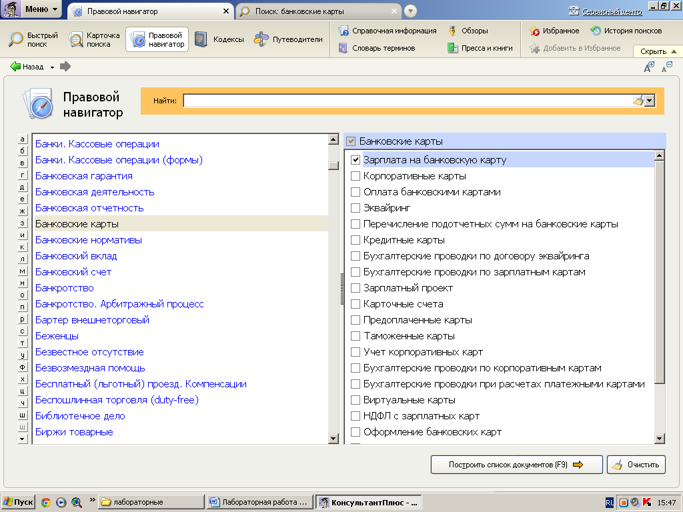The height and width of the screenshot is (512, 683).
Task: Open media player quick launch icon
Action: click(x=61, y=503)
